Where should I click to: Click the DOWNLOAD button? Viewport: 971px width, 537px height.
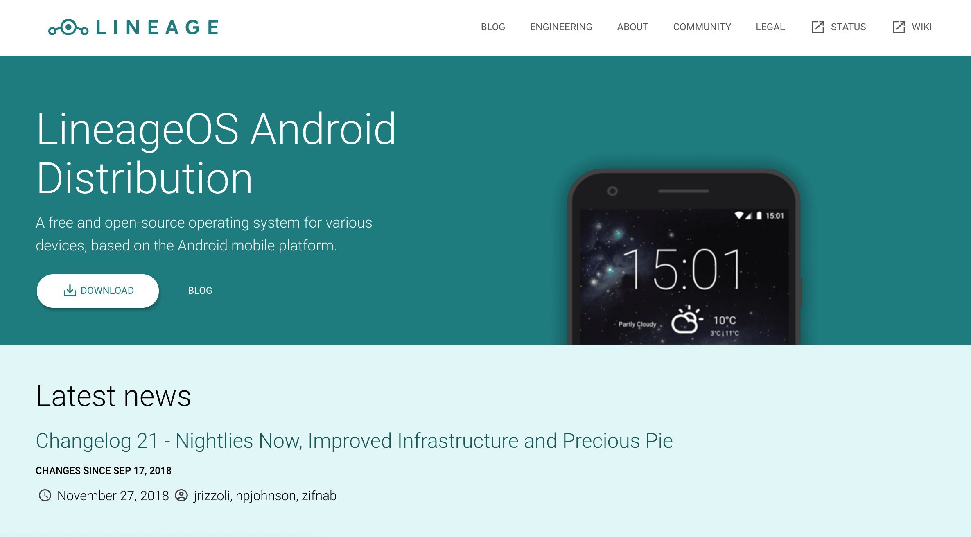[x=97, y=290]
